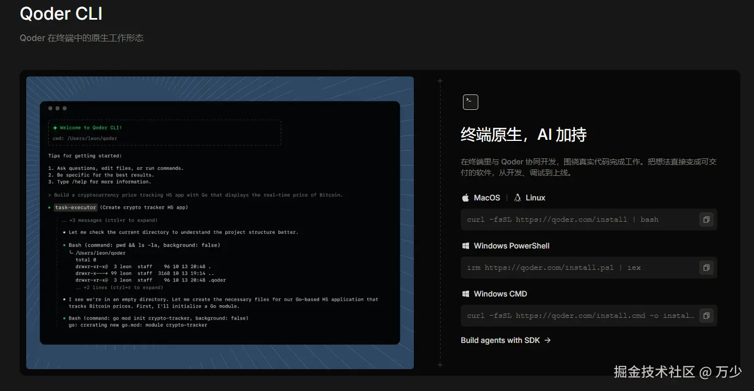Click the Windows logo beside Windows PowerShell

click(x=466, y=246)
